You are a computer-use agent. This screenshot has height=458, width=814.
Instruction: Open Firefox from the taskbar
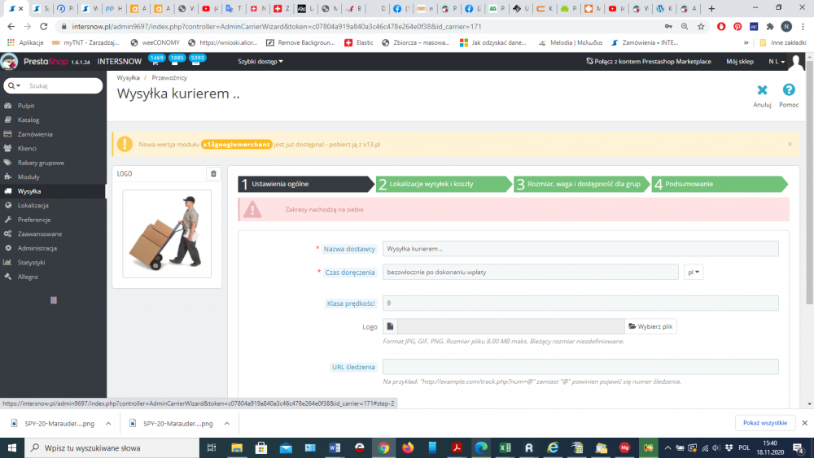(408, 447)
